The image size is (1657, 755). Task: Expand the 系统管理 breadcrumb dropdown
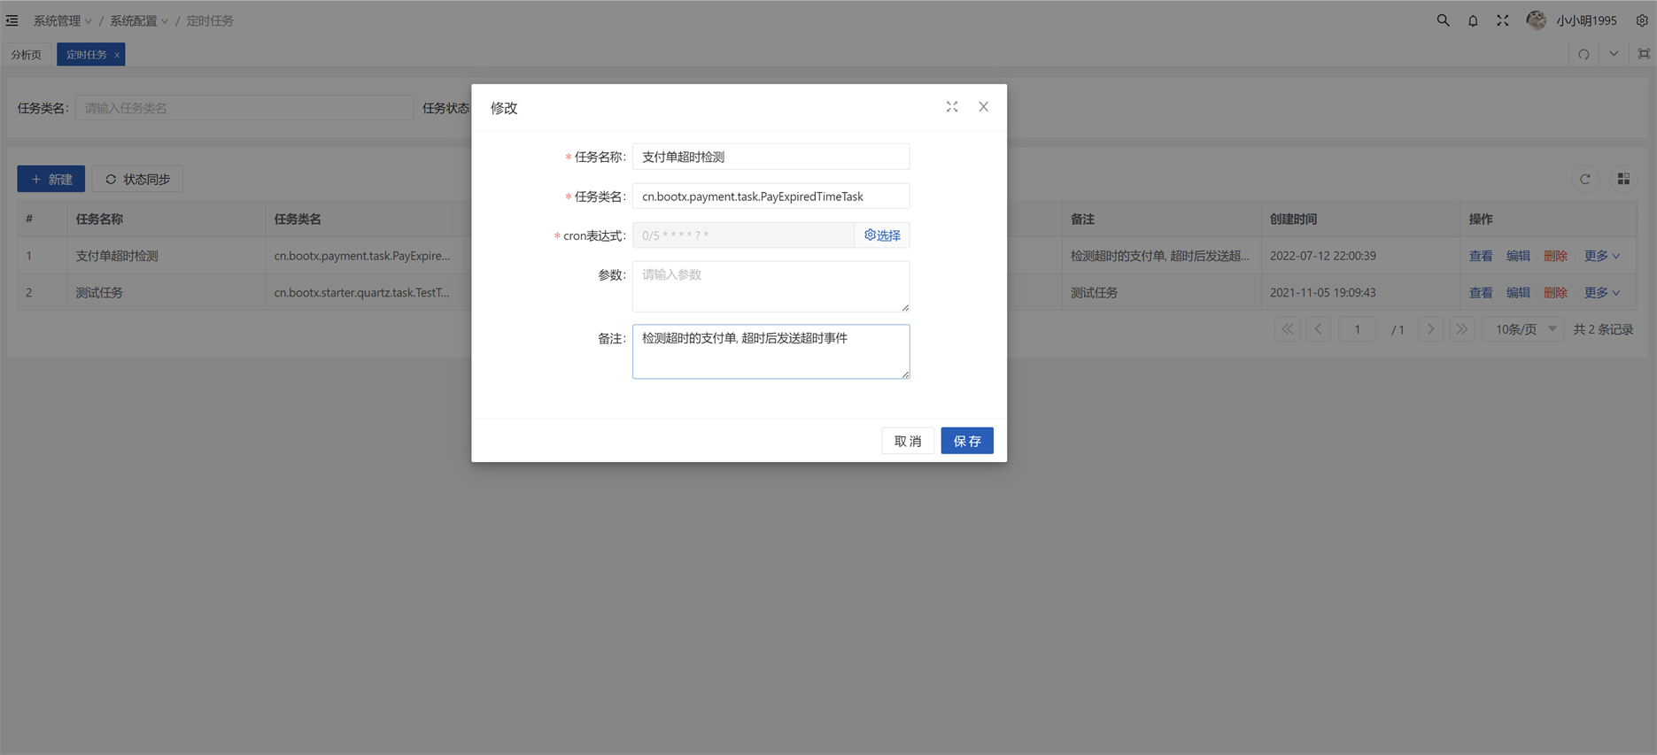pos(62,20)
